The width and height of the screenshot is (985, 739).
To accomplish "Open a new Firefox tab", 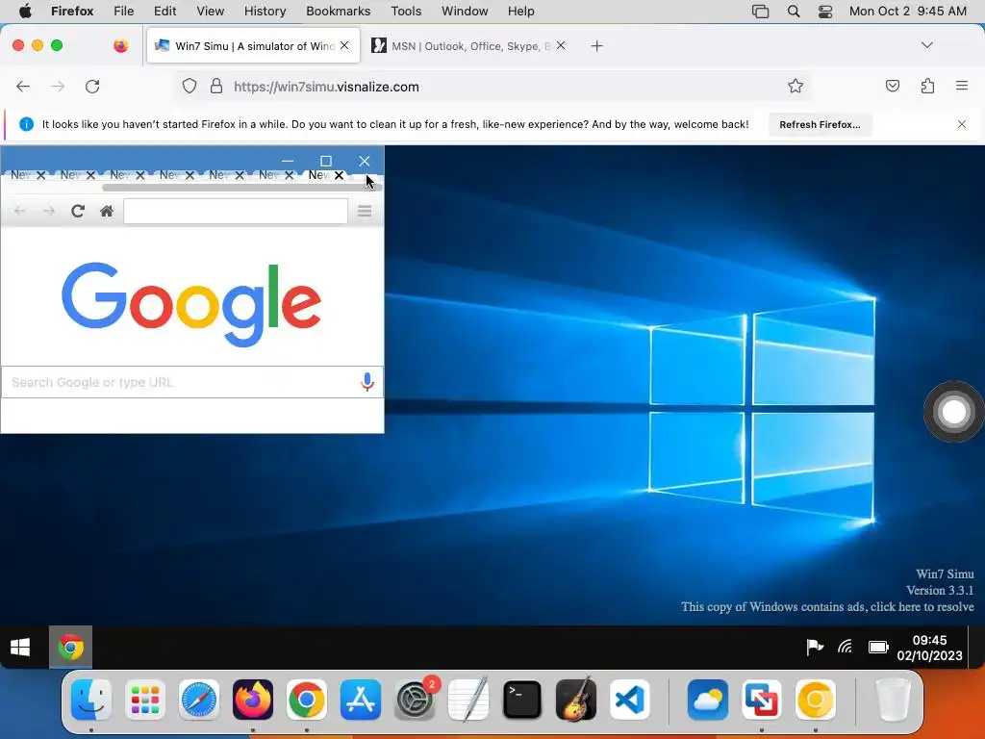I will coord(596,46).
